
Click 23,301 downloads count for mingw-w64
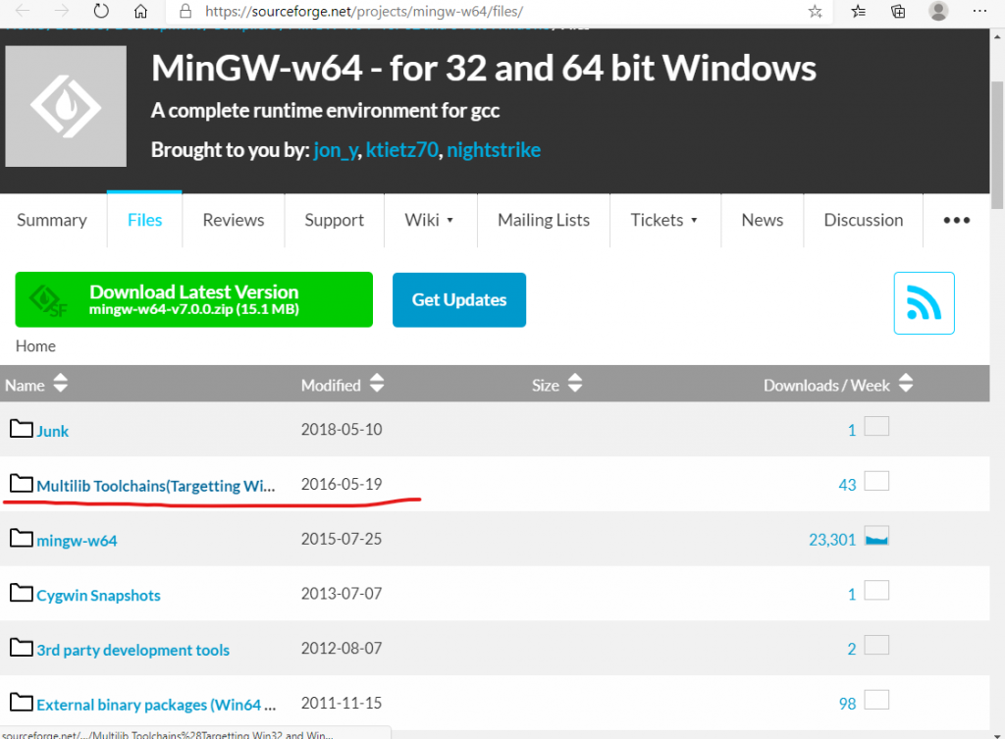click(832, 540)
